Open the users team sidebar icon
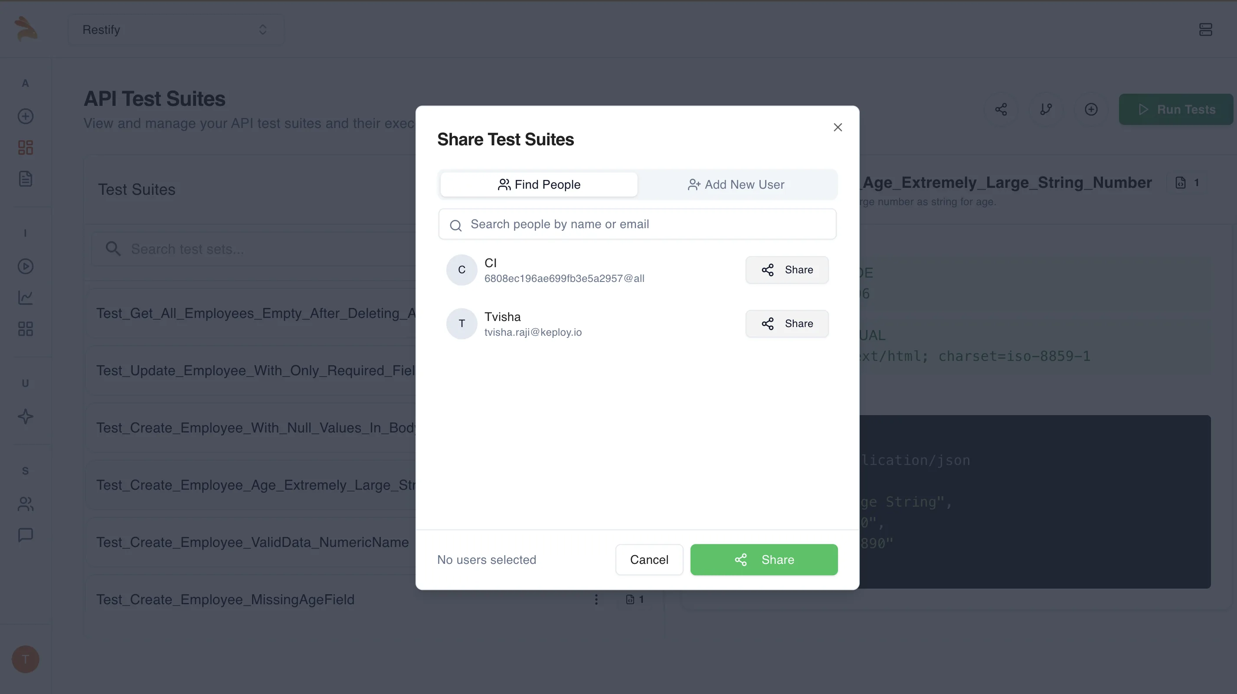Screen dimensions: 1237x694 (x=26, y=504)
